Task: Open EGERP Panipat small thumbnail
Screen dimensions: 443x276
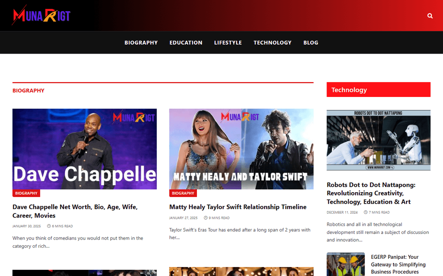Action: point(345,264)
